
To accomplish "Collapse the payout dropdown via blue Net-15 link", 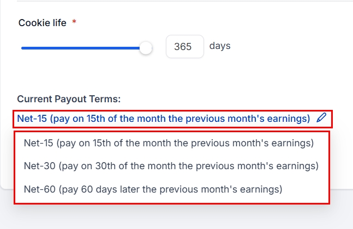I will pyautogui.click(x=164, y=118).
